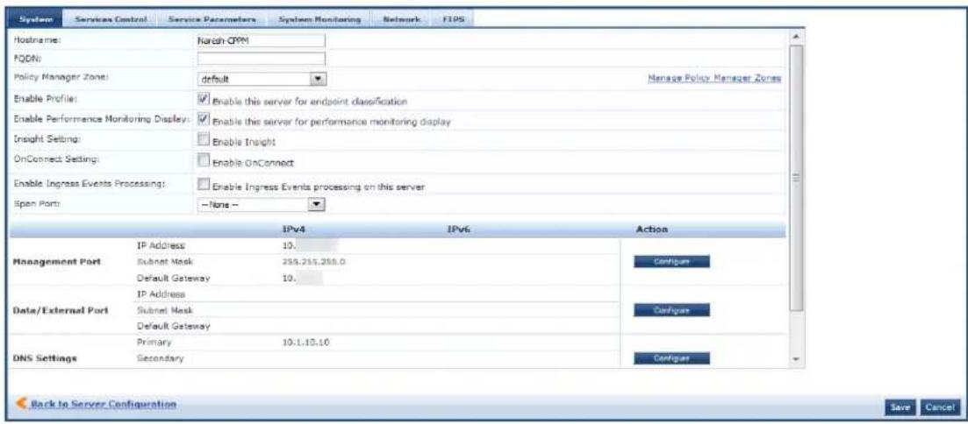Click the vertical scrollbar thumb
Screen dimensions: 968x424
pyautogui.click(x=796, y=178)
